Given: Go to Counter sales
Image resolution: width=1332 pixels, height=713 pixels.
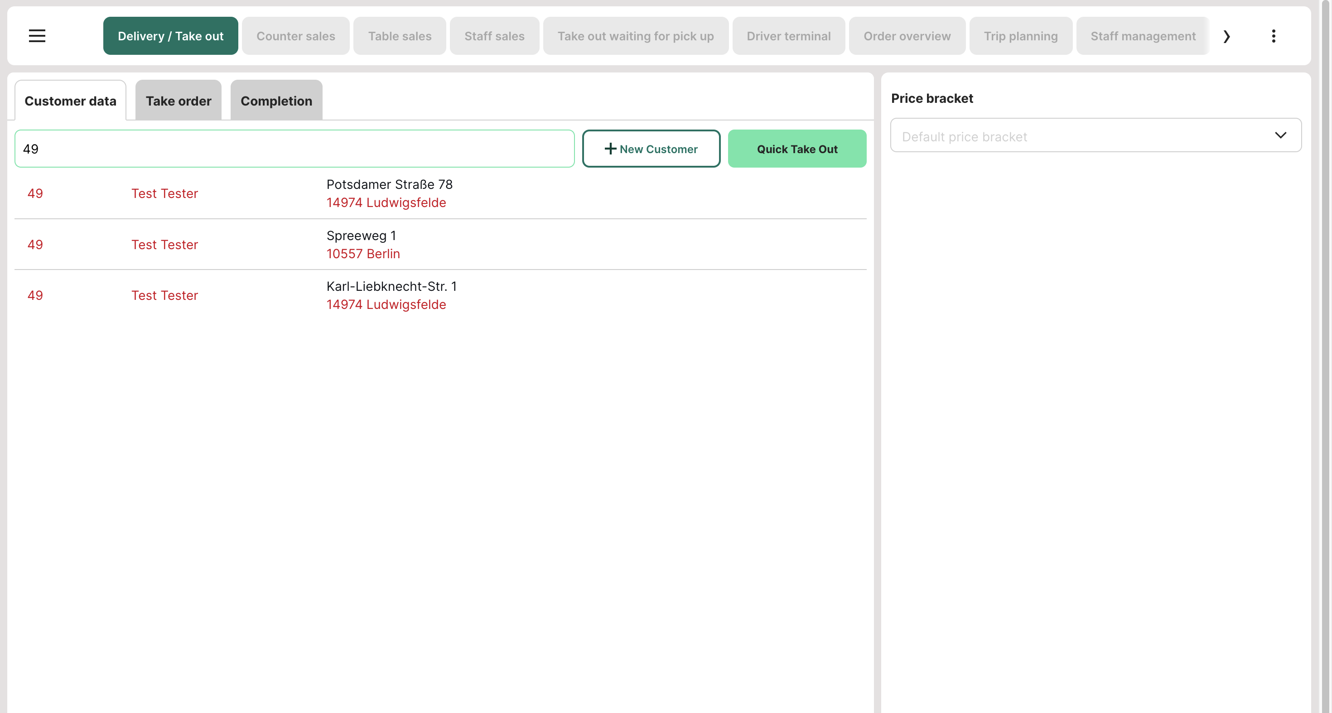Looking at the screenshot, I should point(295,36).
